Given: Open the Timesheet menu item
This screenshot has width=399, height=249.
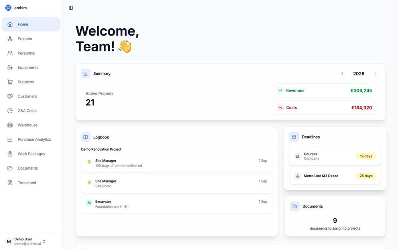Looking at the screenshot, I should pos(31,182).
